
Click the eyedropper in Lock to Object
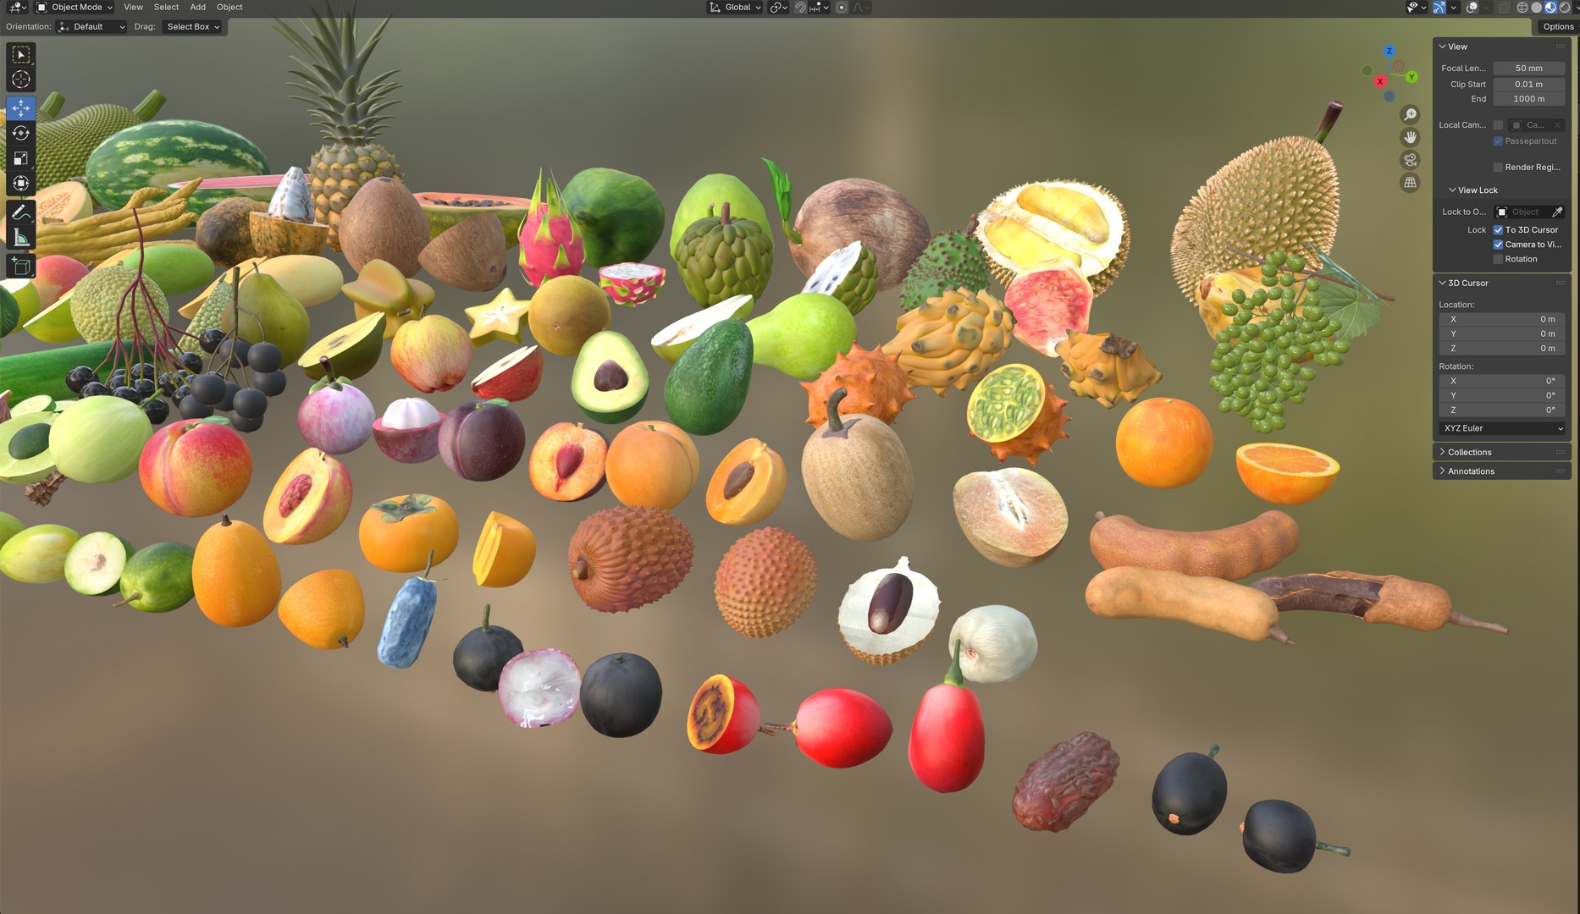(1557, 212)
